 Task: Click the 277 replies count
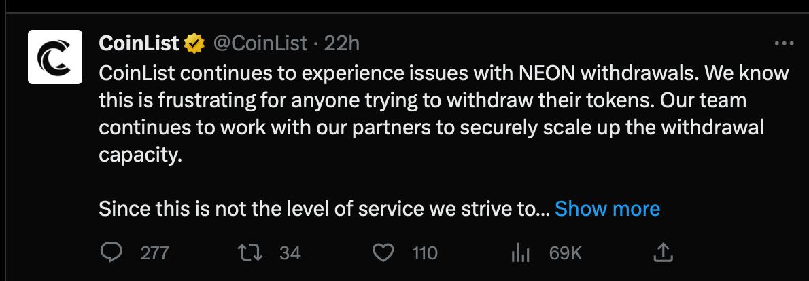pyautogui.click(x=154, y=253)
